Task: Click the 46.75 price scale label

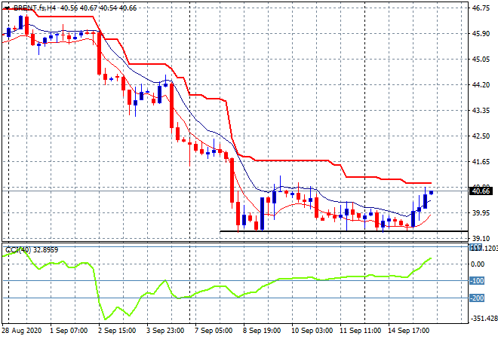Action: [481, 8]
